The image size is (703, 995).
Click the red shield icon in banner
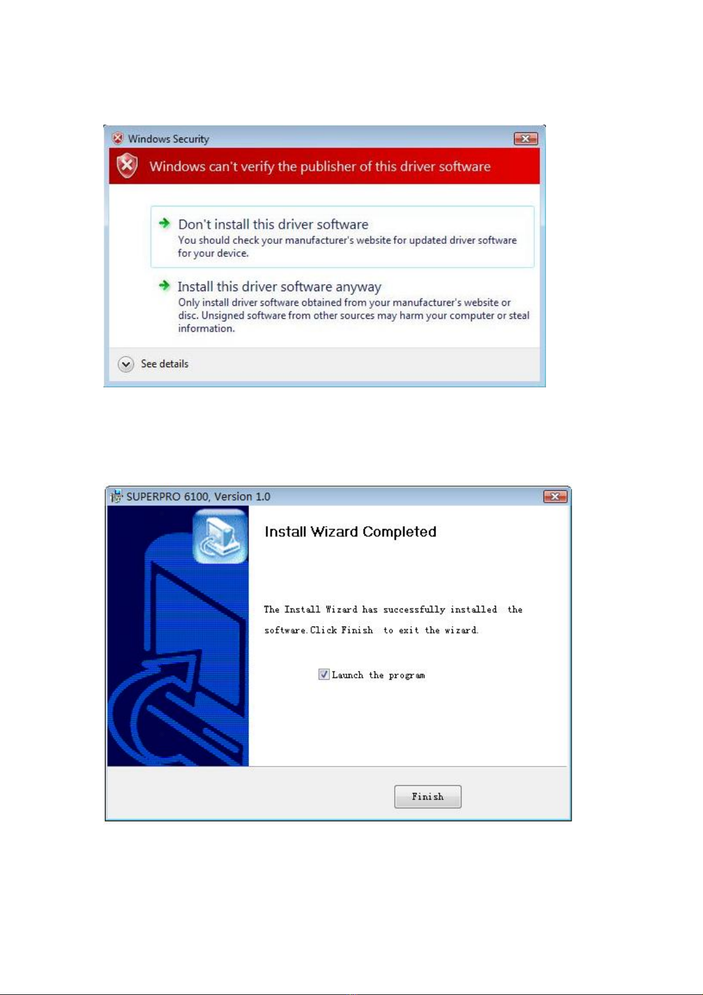click(127, 166)
